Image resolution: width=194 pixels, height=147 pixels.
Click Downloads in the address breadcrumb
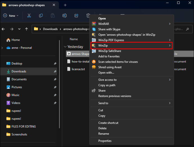point(50,29)
